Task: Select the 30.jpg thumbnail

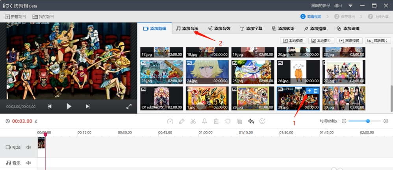Action: click(x=344, y=98)
